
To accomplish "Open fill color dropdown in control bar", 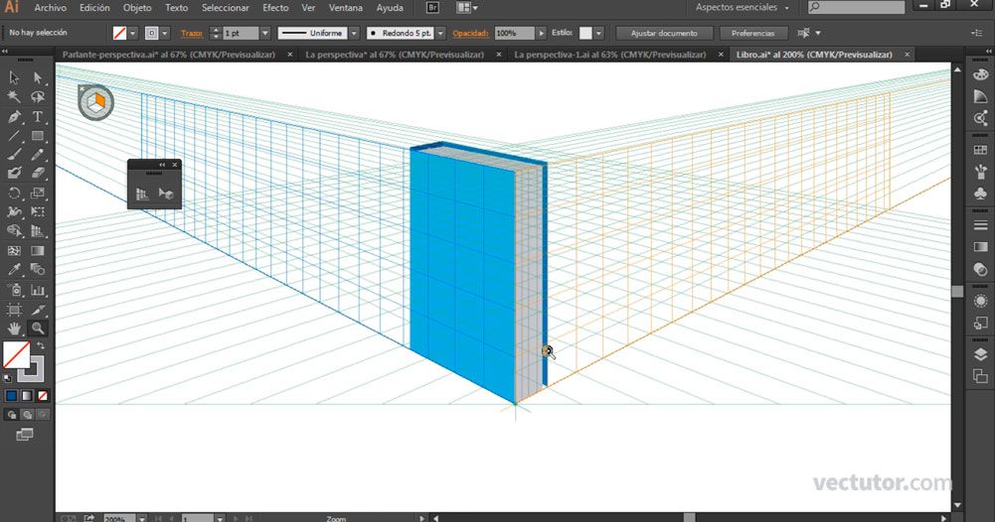I will 132,33.
